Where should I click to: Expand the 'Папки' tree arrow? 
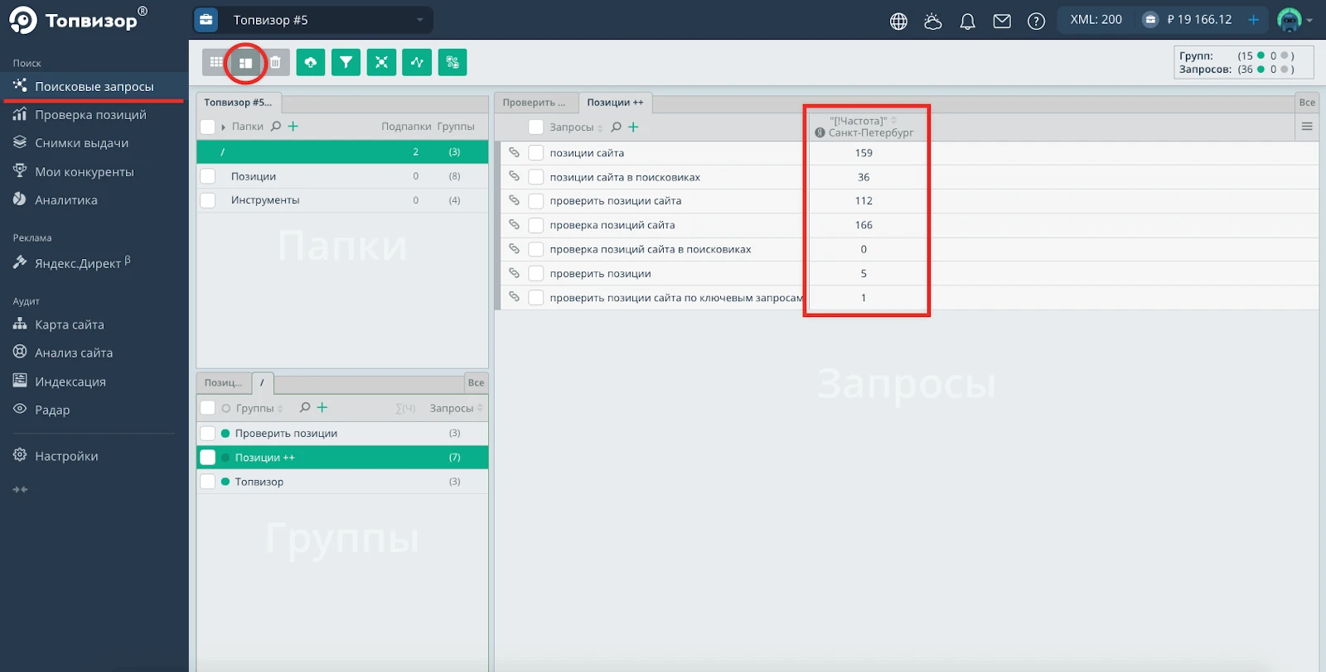[x=224, y=127]
